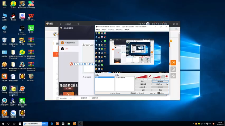Screen dimensions: 225x126
Task: Open the Network desktop icon
Action: click(x=4, y=29)
